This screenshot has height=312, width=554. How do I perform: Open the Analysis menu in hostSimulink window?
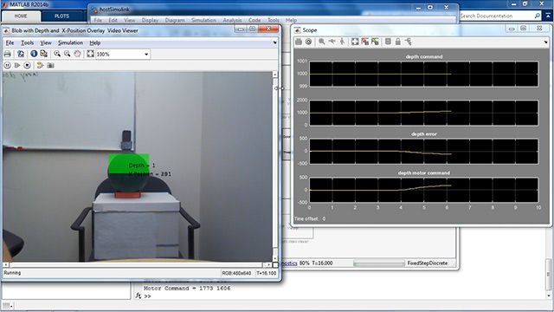(x=232, y=20)
